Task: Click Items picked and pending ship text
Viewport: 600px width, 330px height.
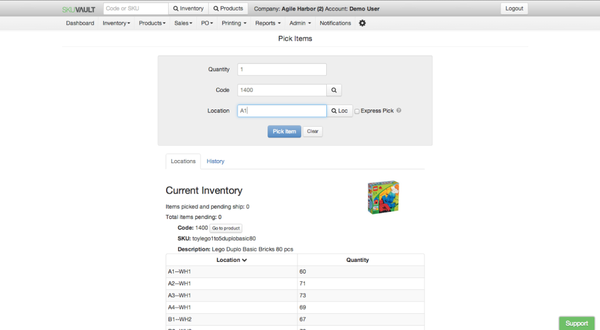Action: point(207,207)
